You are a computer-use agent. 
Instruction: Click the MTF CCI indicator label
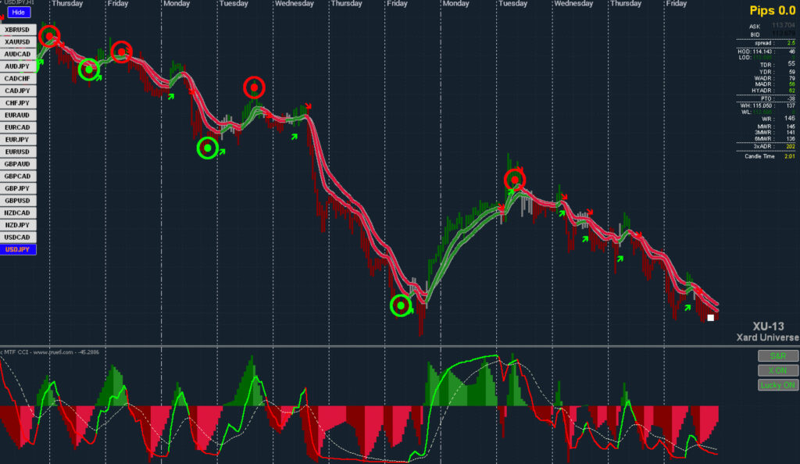51,352
